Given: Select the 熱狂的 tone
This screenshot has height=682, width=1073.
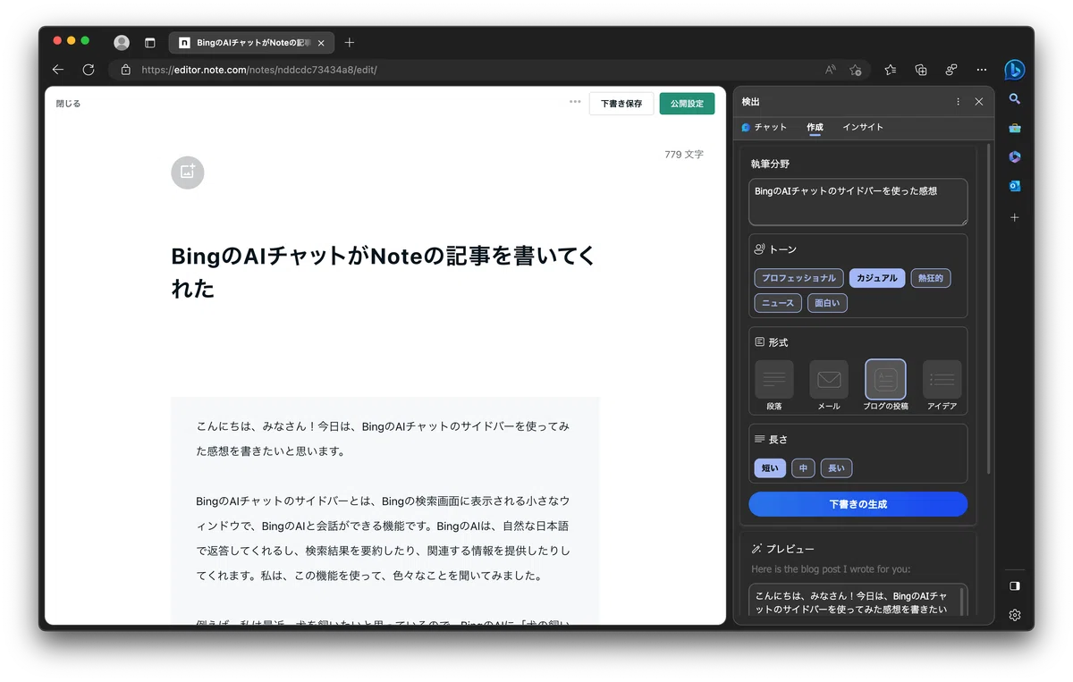Looking at the screenshot, I should point(930,278).
